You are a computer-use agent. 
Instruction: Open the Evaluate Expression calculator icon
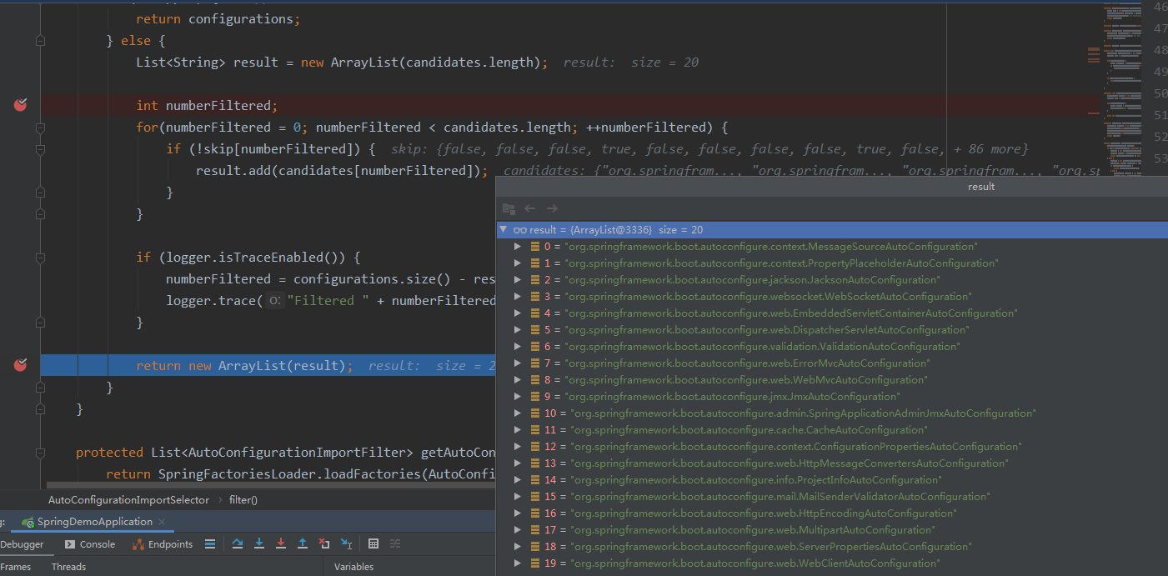click(373, 543)
